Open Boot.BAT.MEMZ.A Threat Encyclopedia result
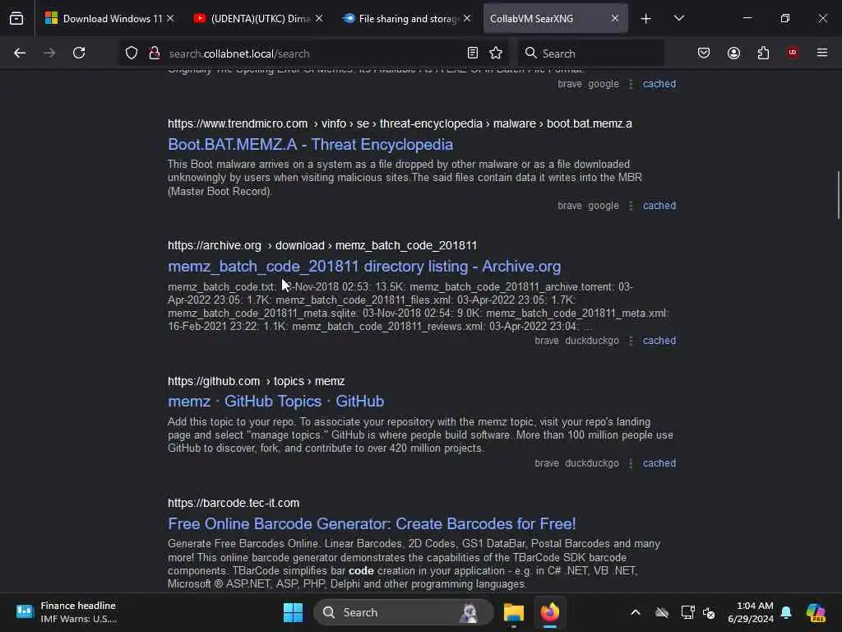The image size is (842, 632). click(x=310, y=145)
